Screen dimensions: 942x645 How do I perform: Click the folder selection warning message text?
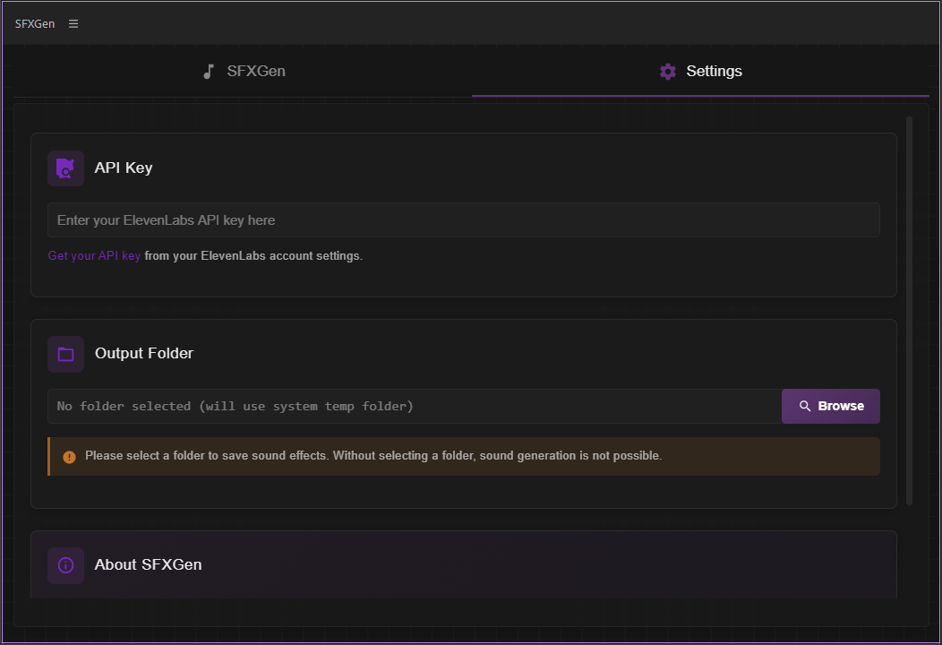click(373, 456)
